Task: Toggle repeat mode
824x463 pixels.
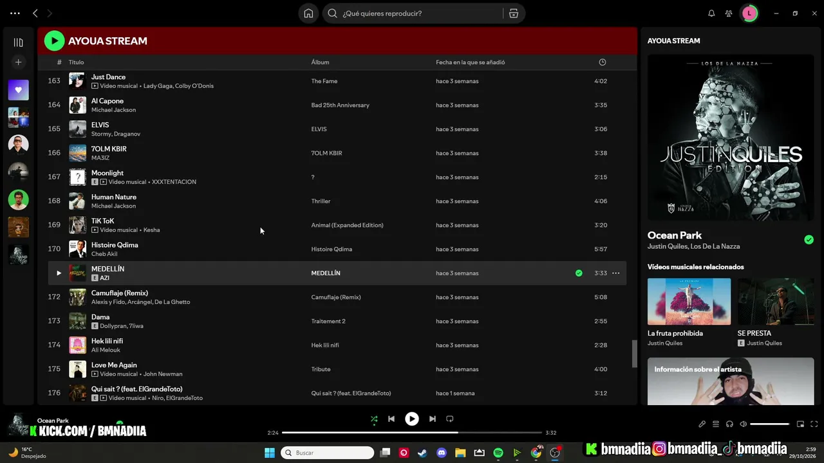Action: (450, 419)
